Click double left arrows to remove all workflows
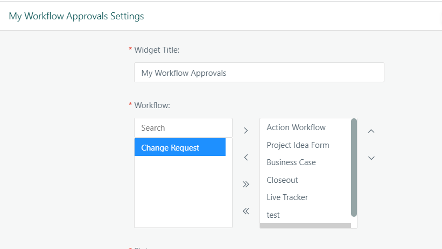Viewport: 442px width, 249px height. tap(245, 211)
